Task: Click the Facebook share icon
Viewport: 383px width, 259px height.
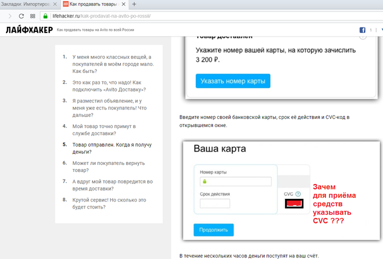Action: point(362,30)
